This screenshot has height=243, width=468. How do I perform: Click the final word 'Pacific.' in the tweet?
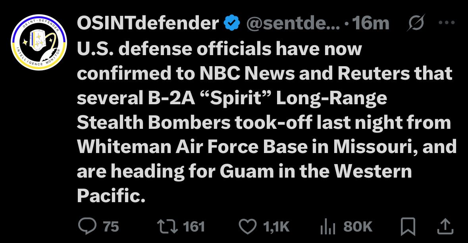(111, 195)
